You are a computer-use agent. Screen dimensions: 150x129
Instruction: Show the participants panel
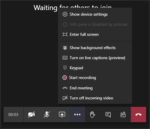(123, 114)
